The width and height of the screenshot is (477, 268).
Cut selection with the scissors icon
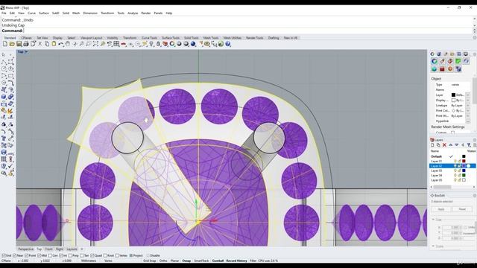40,44
